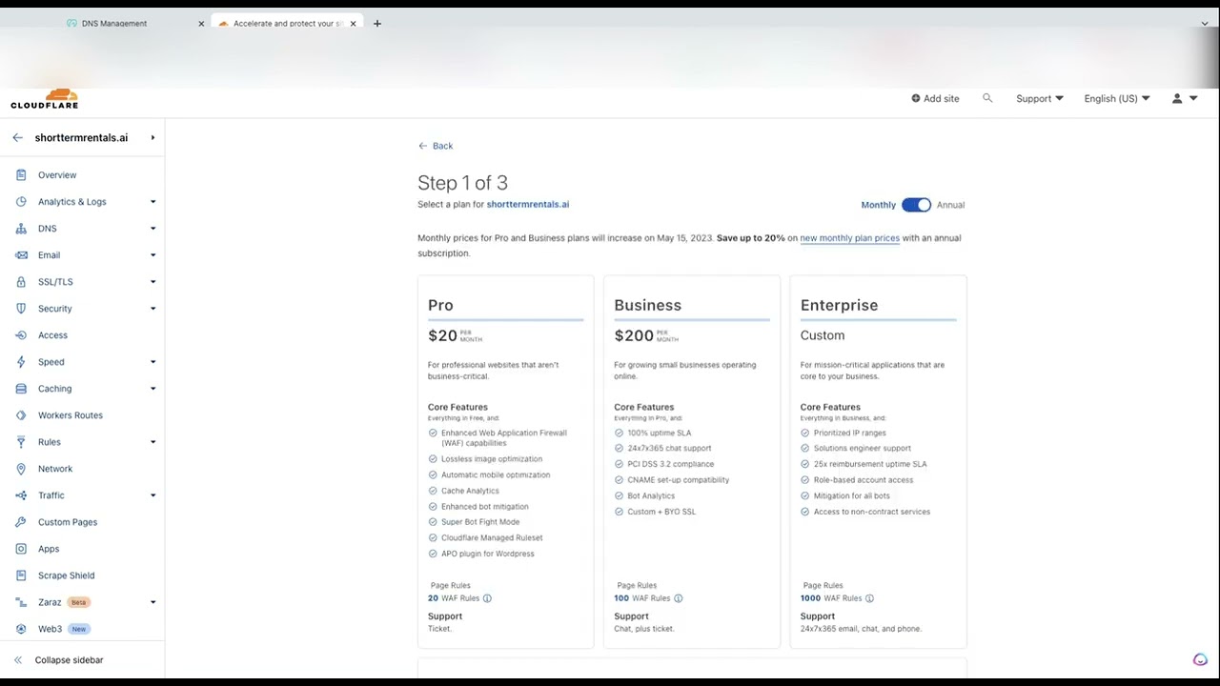Click the DNS network icon in sidebar
The height and width of the screenshot is (686, 1220).
pyautogui.click(x=21, y=229)
